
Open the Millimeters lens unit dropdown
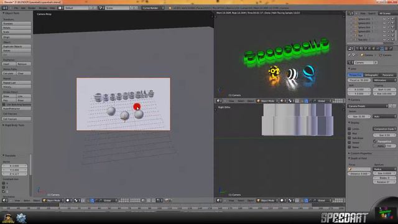pyautogui.click(x=384, y=80)
